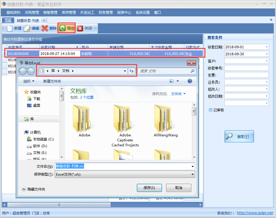Click the 编辑 (Edit) pencil icon
Image resolution: width=276 pixels, height=218 pixels.
pyautogui.click(x=27, y=28)
